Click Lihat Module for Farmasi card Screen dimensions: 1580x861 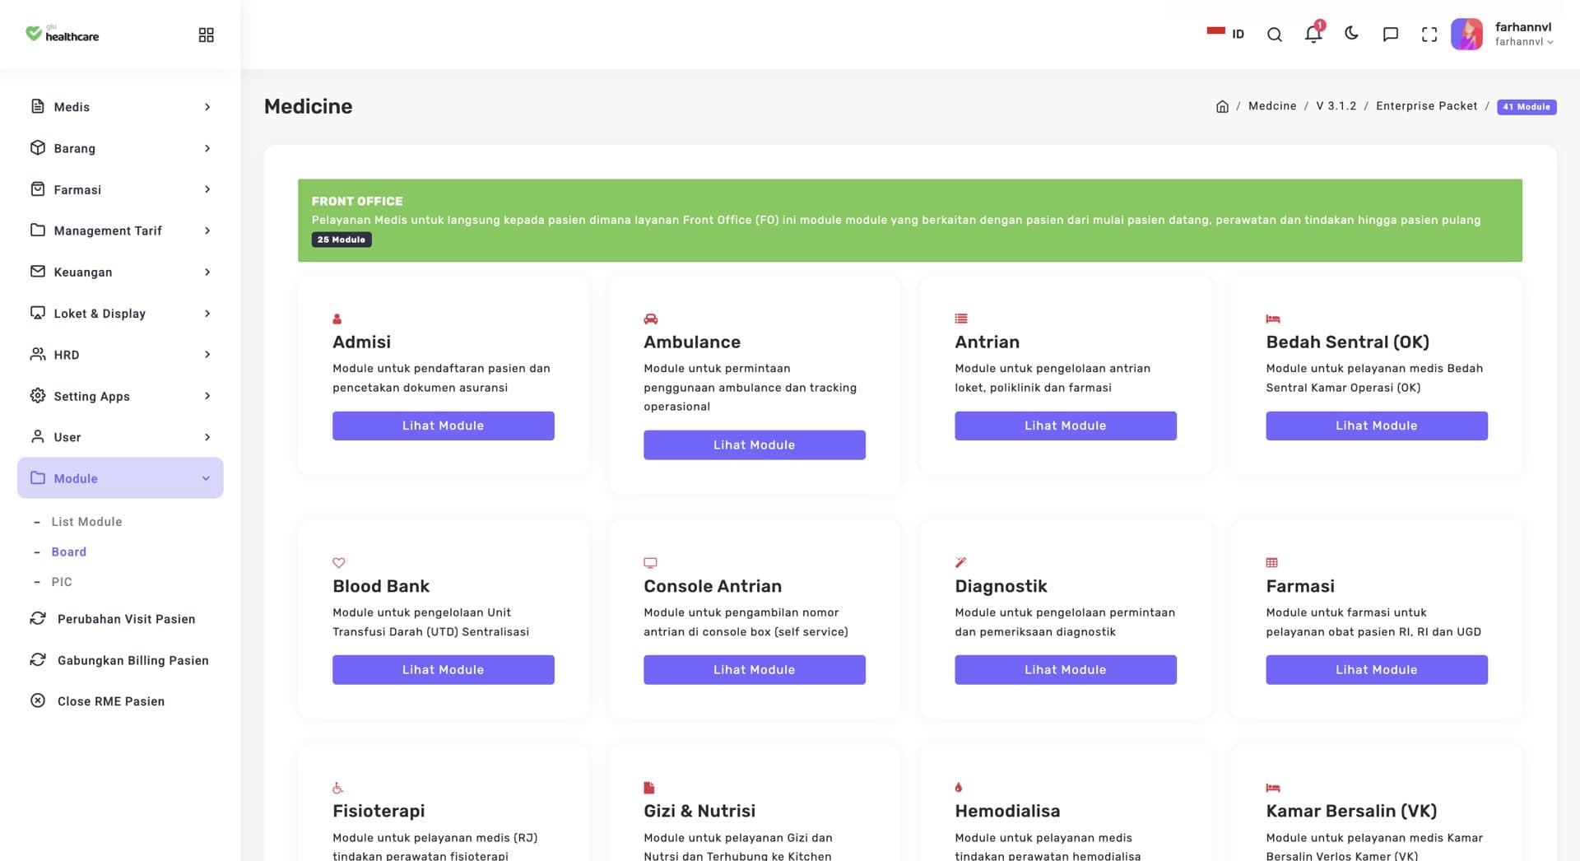[x=1376, y=669]
